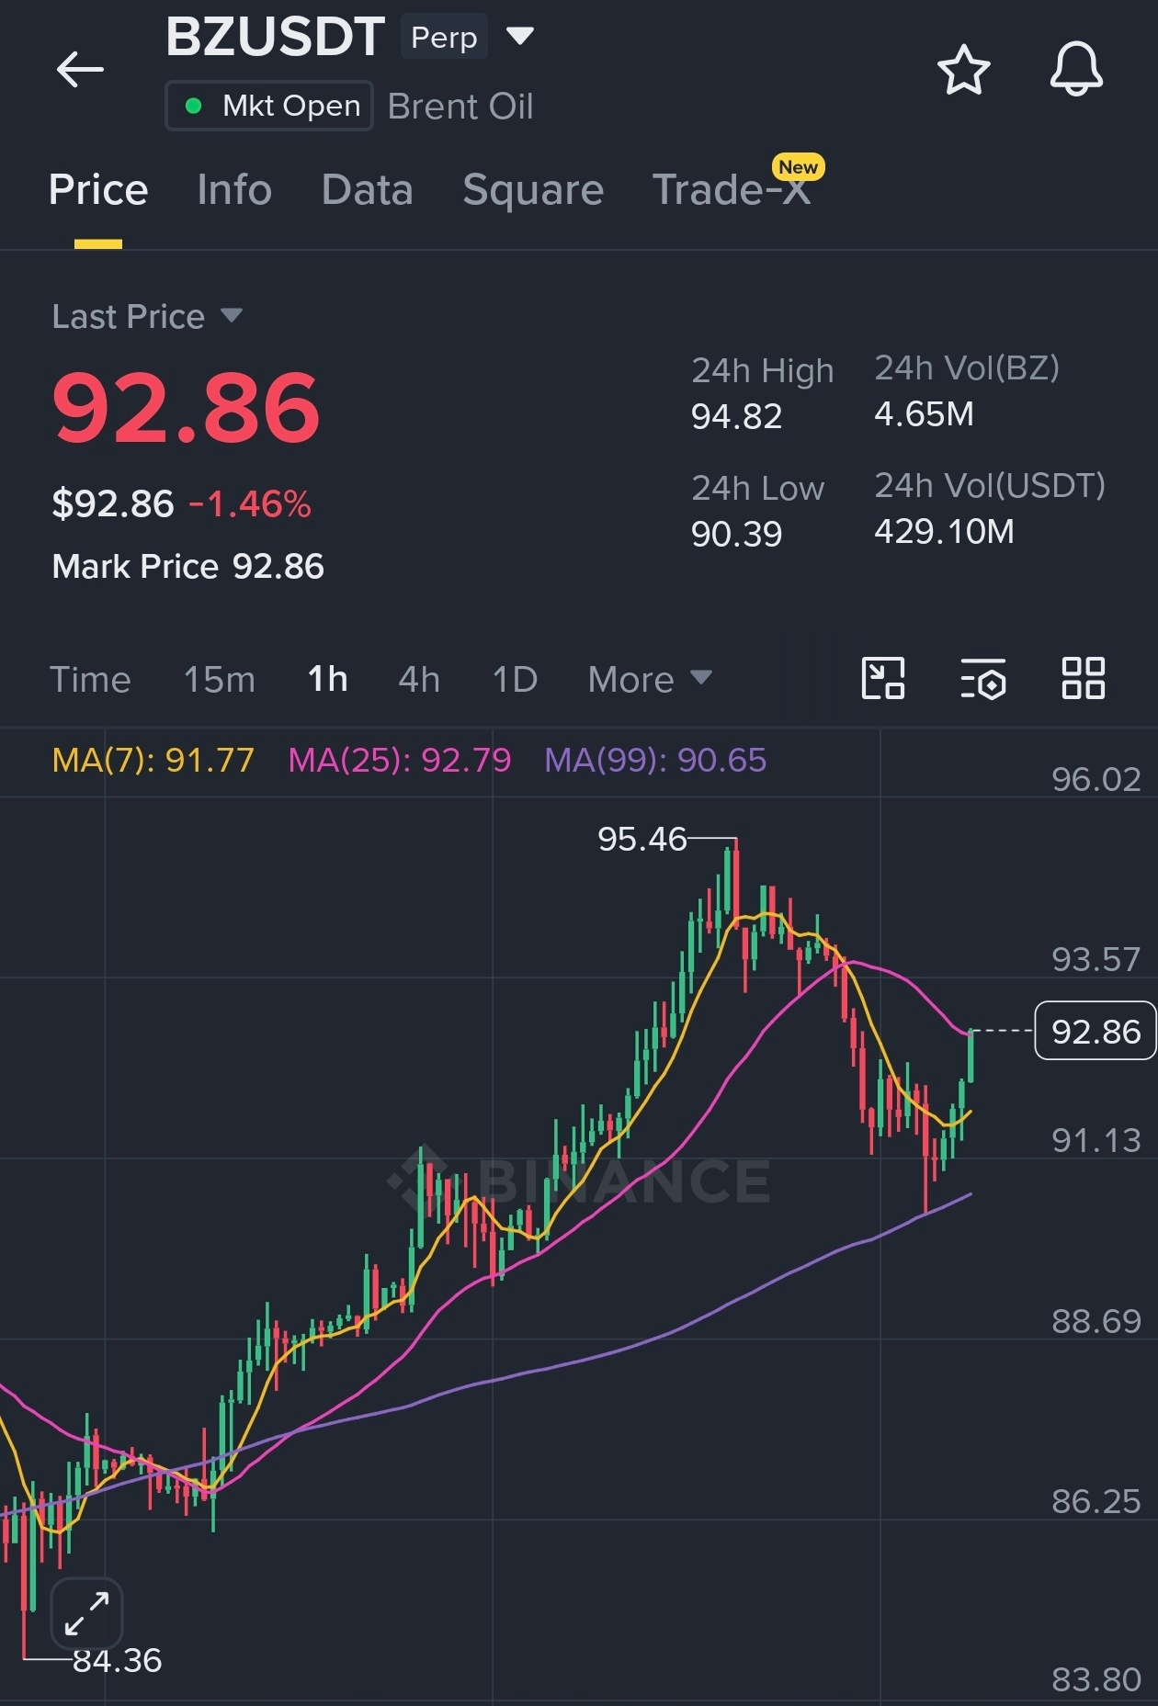1158x1706 pixels.
Task: Select the 15m chart interval
Action: (x=219, y=680)
